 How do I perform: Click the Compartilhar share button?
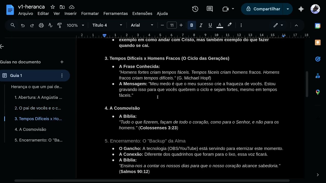(x=263, y=9)
